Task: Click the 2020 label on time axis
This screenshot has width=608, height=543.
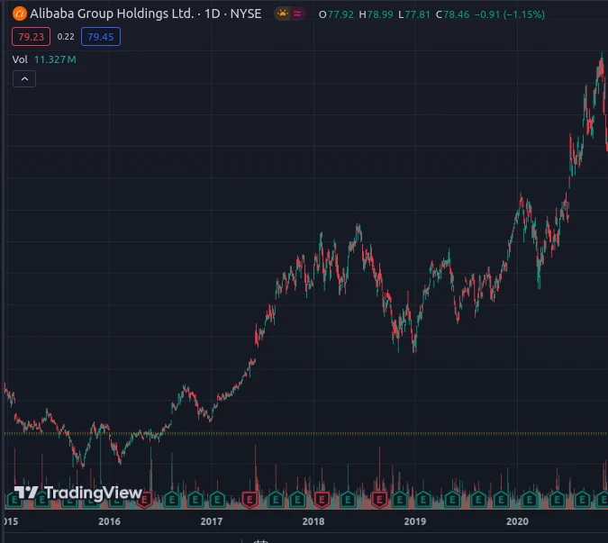Action: tap(517, 521)
